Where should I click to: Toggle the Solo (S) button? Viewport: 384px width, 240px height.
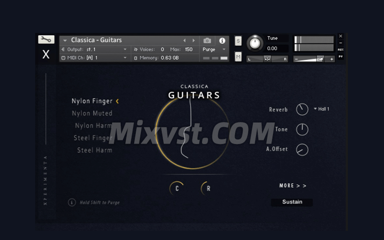click(238, 41)
